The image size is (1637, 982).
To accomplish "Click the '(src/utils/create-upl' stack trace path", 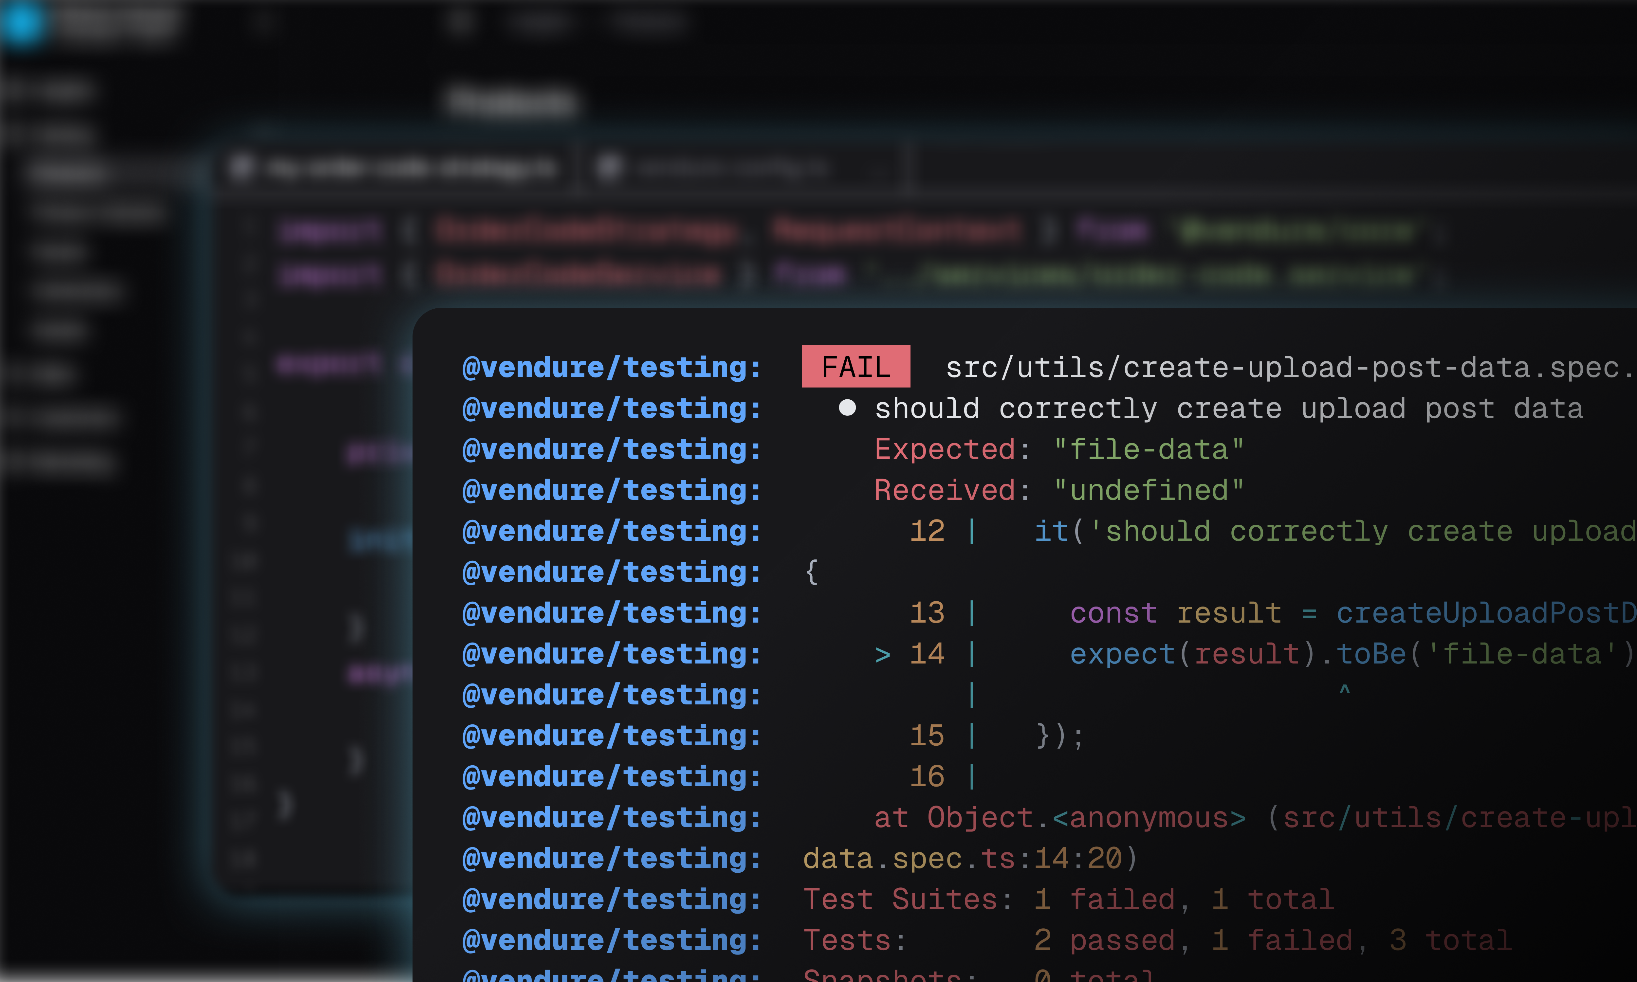I will (1452, 818).
